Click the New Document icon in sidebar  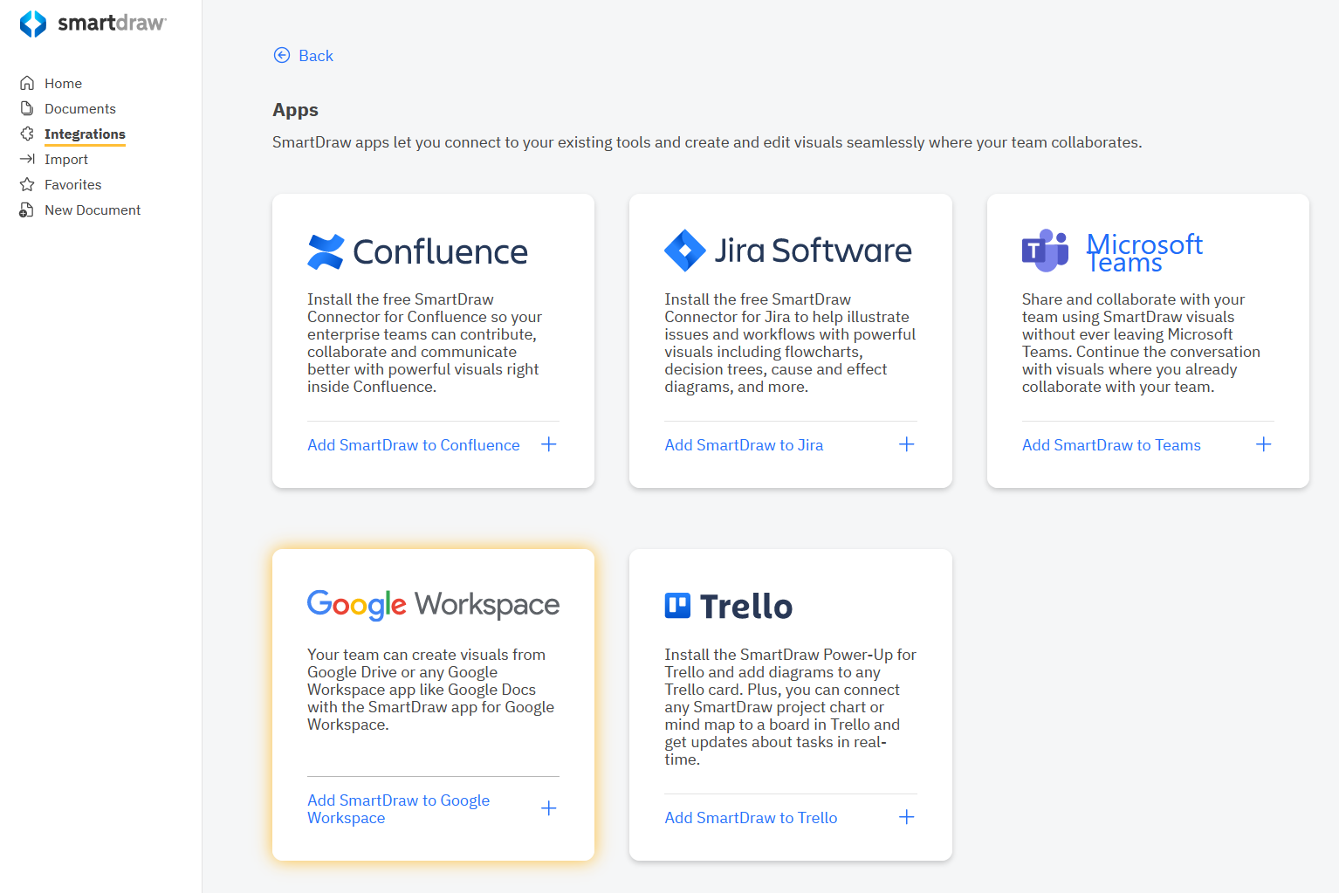[27, 210]
